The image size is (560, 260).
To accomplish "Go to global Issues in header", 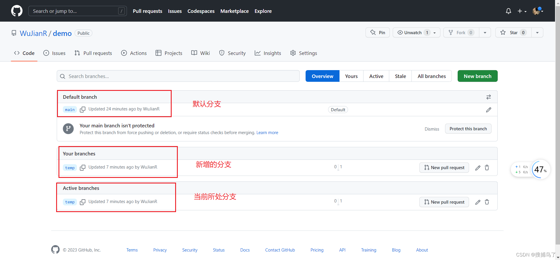I will click(175, 11).
